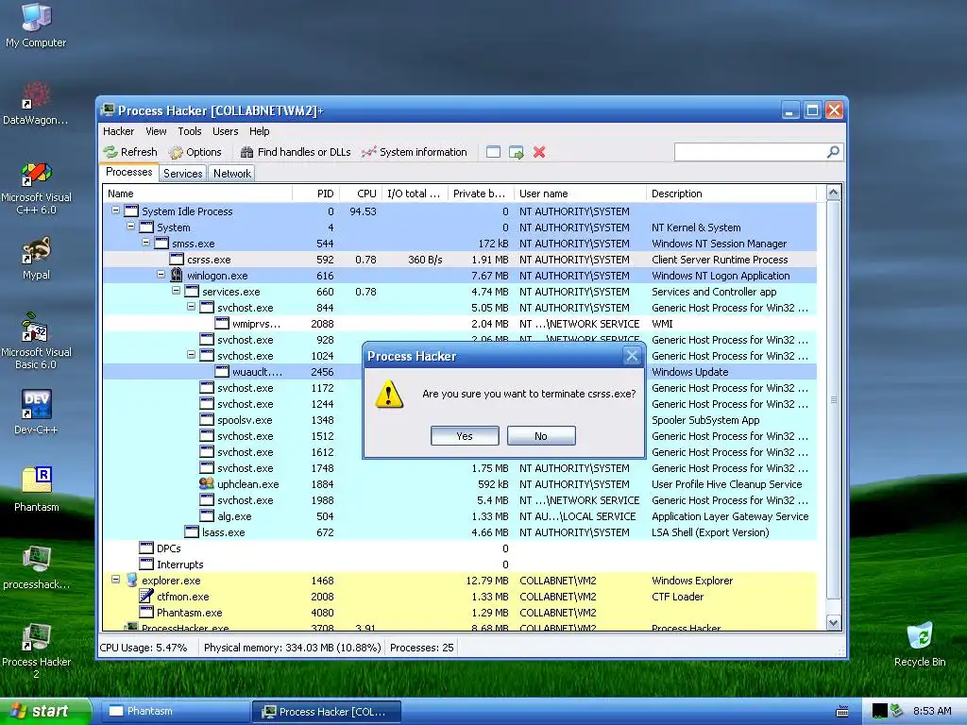Collapse the System tree node
This screenshot has height=725, width=967.
tap(130, 227)
